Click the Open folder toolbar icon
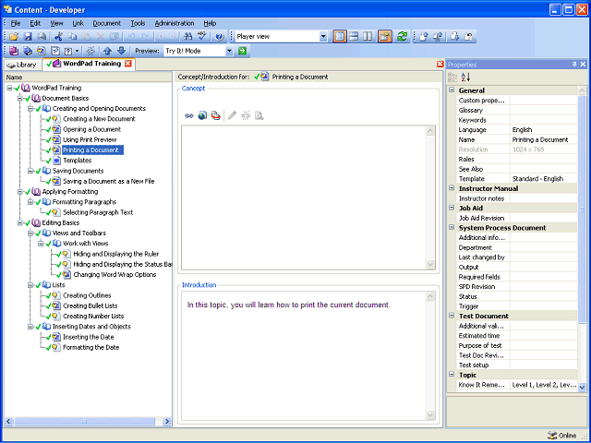The height and width of the screenshot is (443, 591). pos(15,37)
